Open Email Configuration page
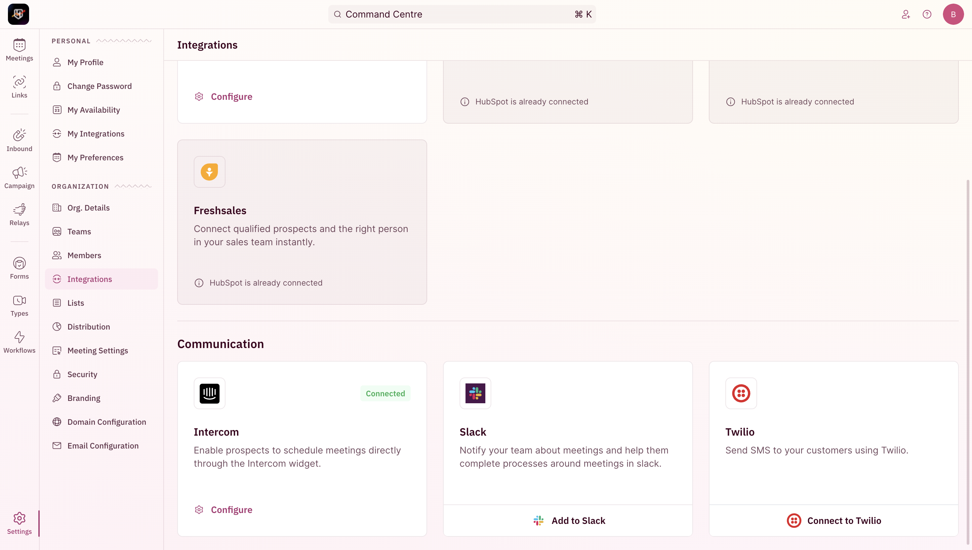Viewport: 972px width, 550px height. [101, 446]
